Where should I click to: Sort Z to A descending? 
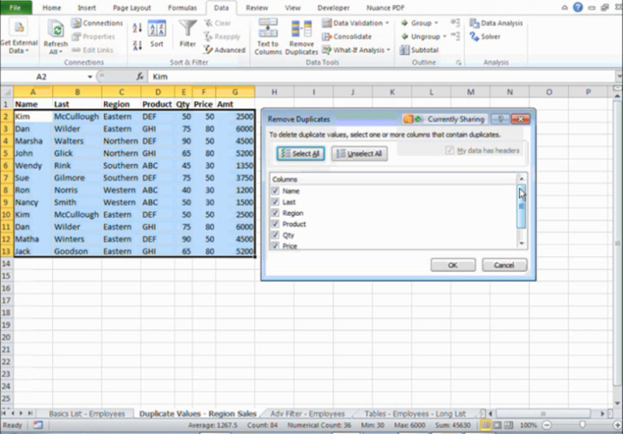tap(137, 45)
